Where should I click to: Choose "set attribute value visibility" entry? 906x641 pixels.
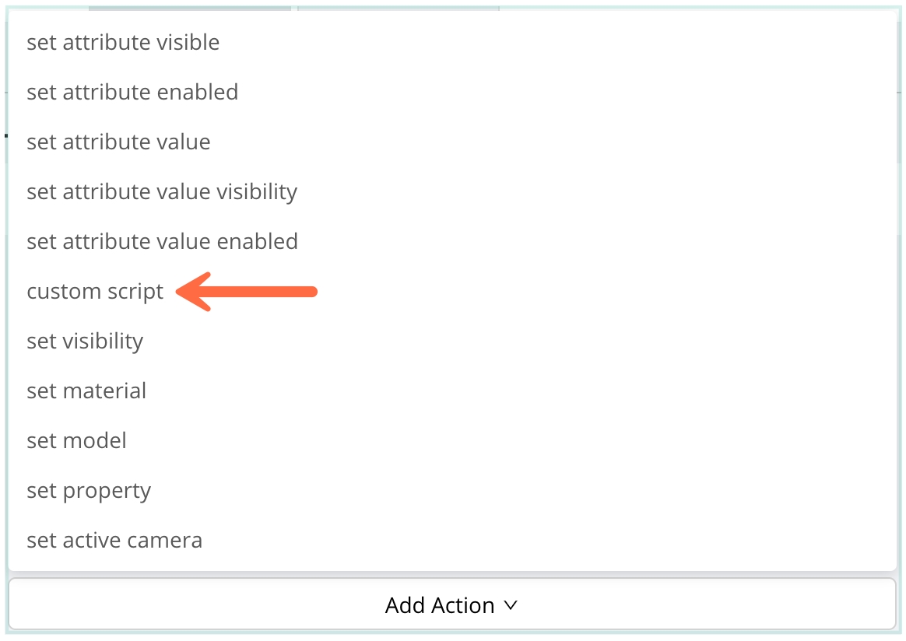[x=162, y=192]
